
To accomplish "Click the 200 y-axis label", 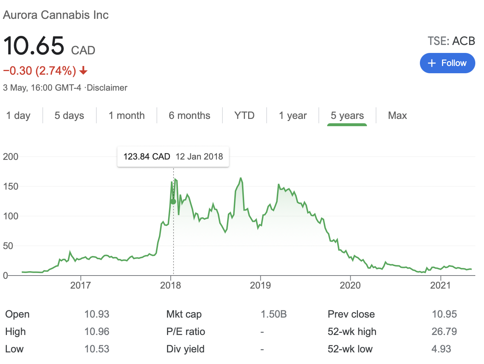I will (x=11, y=157).
